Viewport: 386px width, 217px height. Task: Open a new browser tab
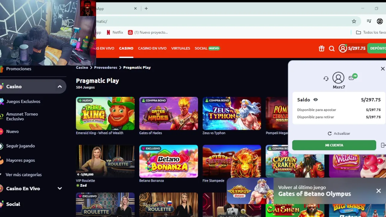coord(146,8)
